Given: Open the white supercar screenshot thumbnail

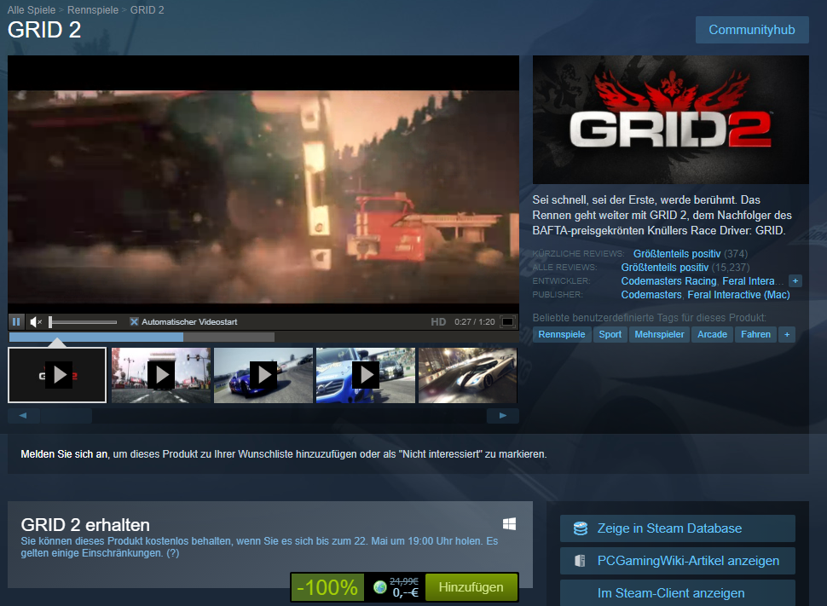Looking at the screenshot, I should tap(468, 375).
